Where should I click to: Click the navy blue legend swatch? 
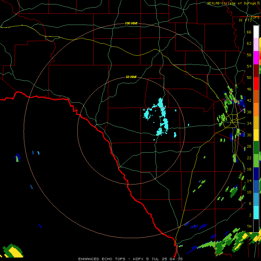pyautogui.click(x=256, y=173)
